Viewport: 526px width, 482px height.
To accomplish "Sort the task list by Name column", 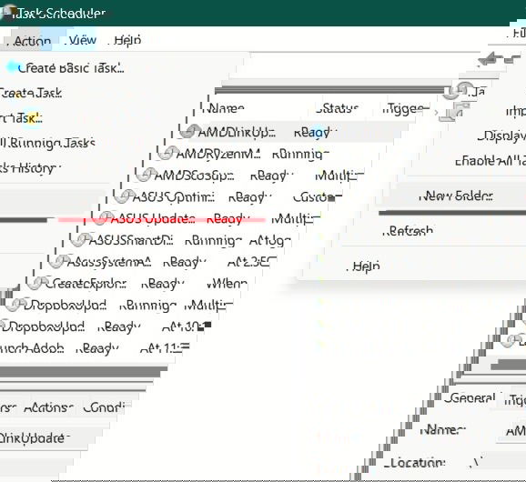I will click(x=226, y=109).
